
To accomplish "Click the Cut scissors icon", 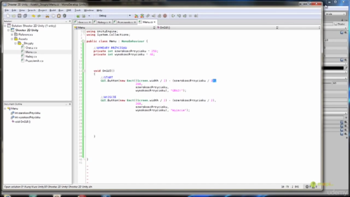I will click(x=48, y=16).
